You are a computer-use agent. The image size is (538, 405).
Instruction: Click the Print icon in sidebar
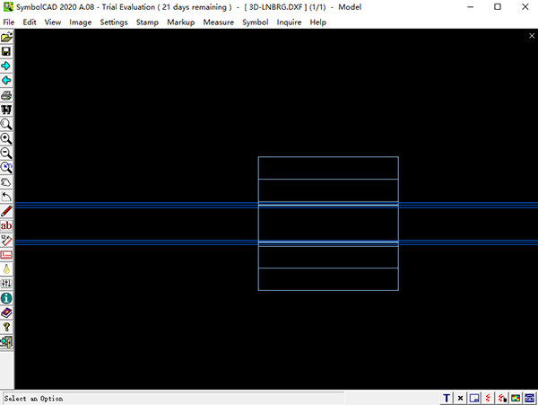tap(7, 95)
